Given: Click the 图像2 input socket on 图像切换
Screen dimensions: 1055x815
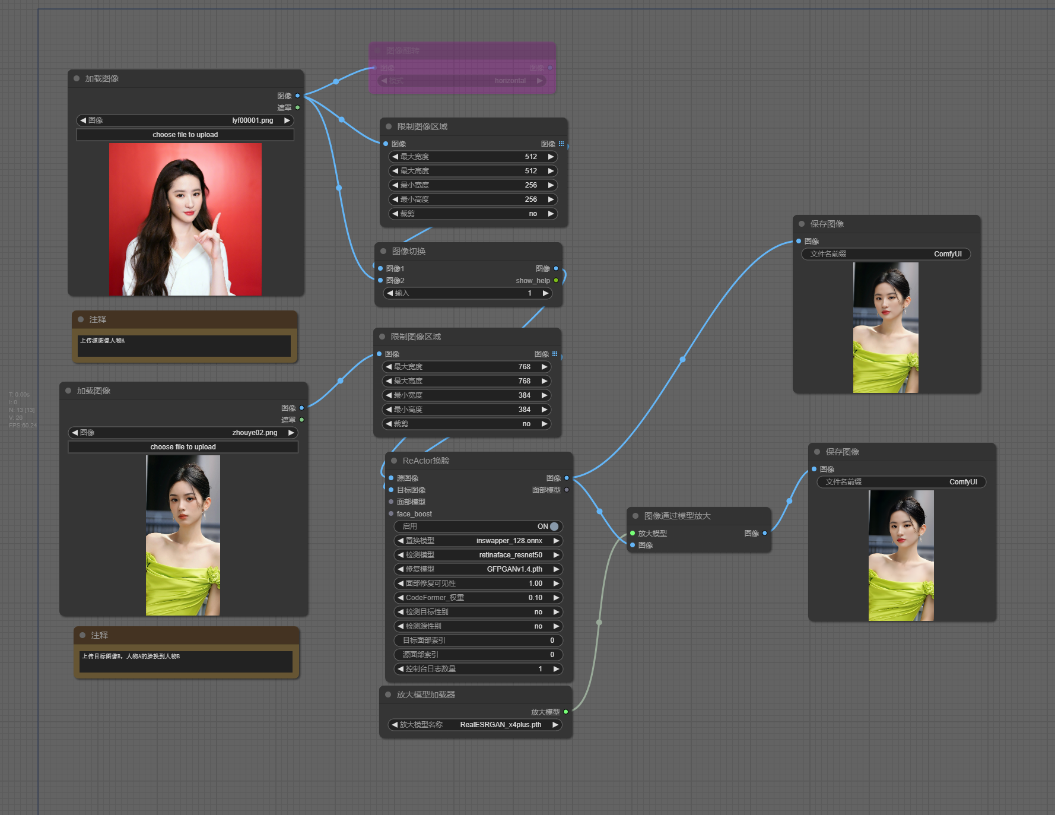Looking at the screenshot, I should click(380, 280).
